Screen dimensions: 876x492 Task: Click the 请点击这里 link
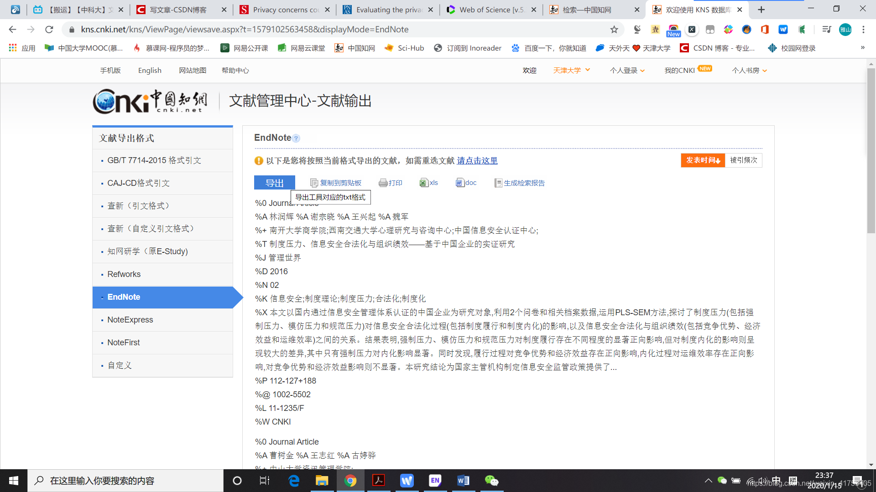point(477,161)
